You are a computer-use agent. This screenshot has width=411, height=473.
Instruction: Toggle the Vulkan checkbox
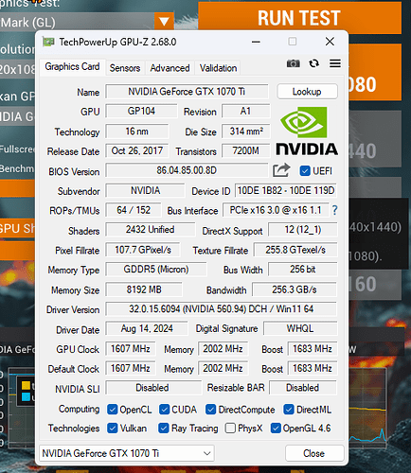point(112,428)
